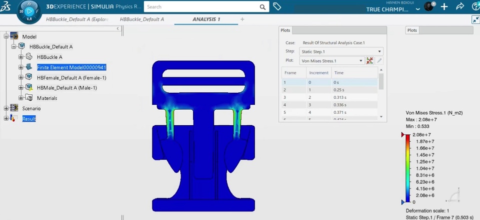This screenshot has width=480, height=220.
Task: Click the search magnifier icon
Action: click(x=262, y=7)
